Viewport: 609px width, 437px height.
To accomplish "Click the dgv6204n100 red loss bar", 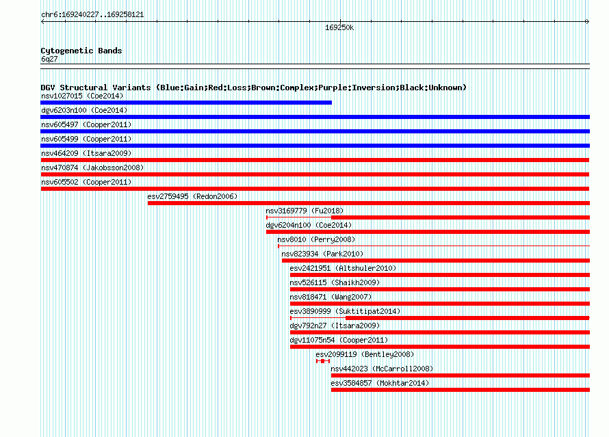I will (428, 232).
